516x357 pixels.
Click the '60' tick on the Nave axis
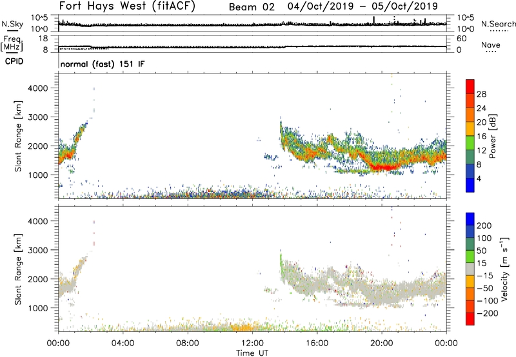click(462, 39)
